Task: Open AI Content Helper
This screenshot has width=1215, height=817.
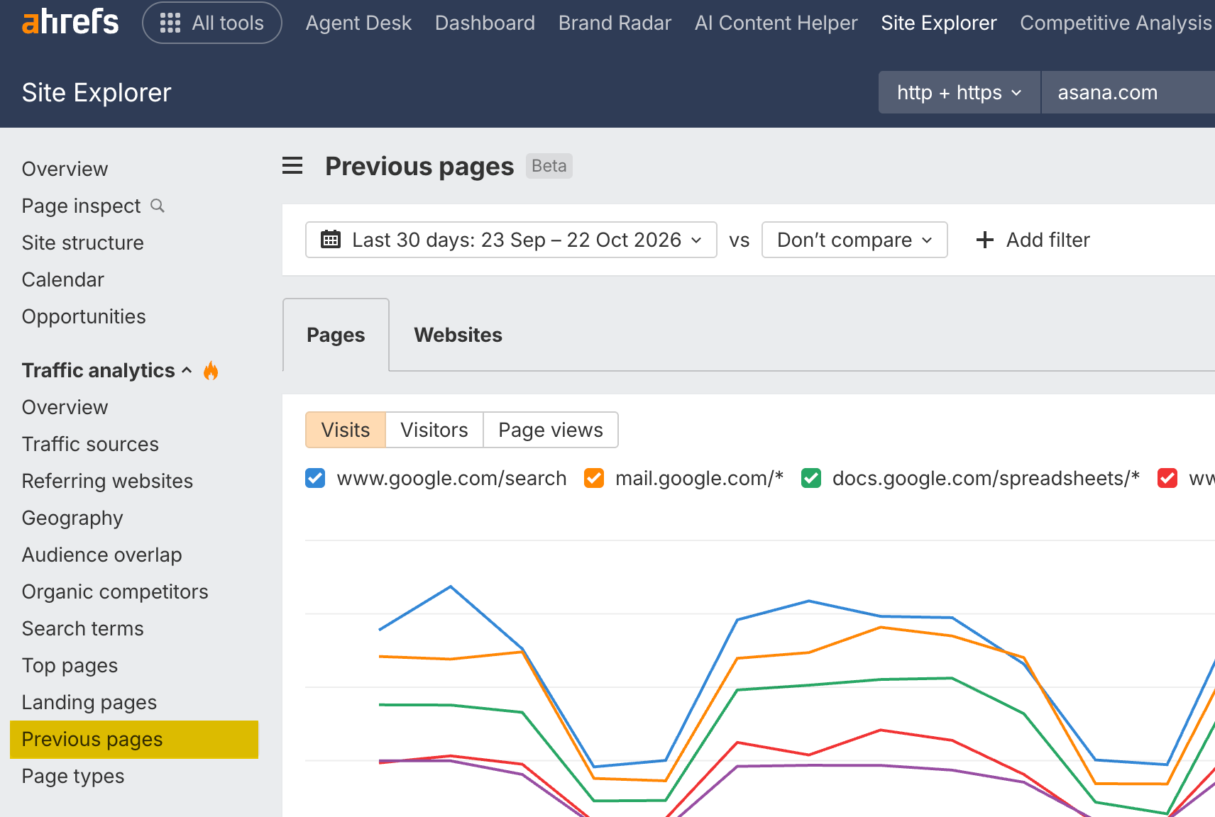Action: pyautogui.click(x=776, y=23)
